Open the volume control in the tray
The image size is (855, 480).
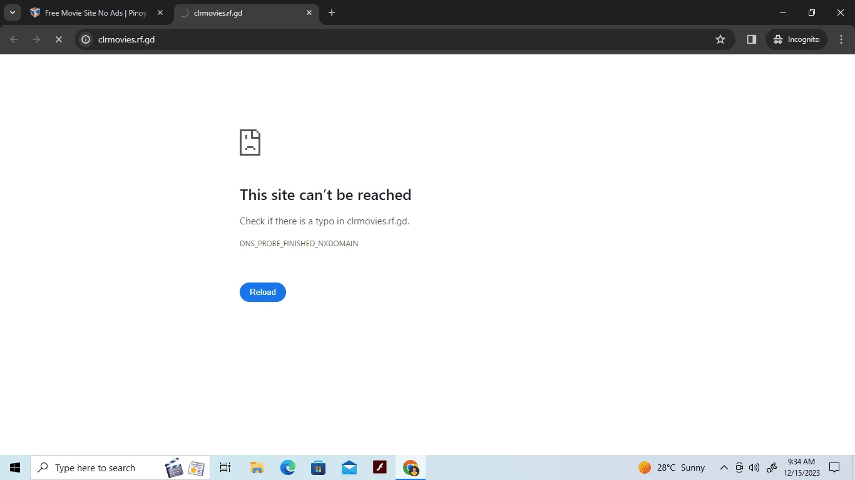point(754,467)
